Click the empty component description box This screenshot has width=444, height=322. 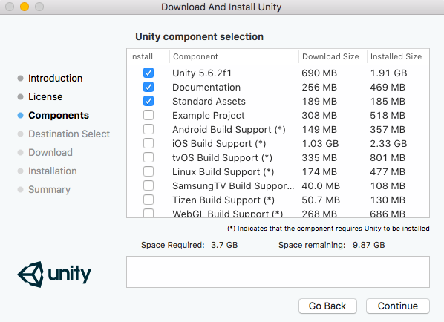[x=278, y=272]
